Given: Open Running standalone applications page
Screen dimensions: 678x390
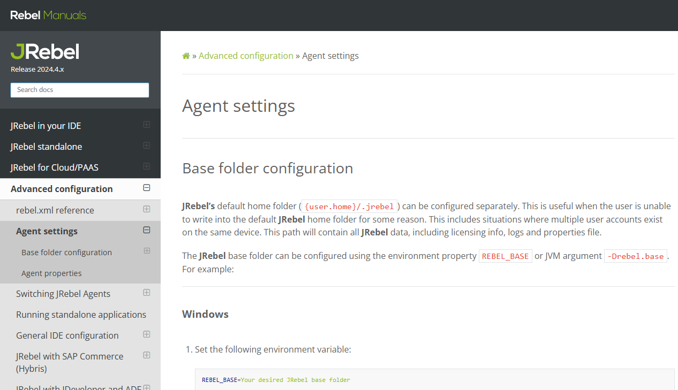Looking at the screenshot, I should click(81, 315).
